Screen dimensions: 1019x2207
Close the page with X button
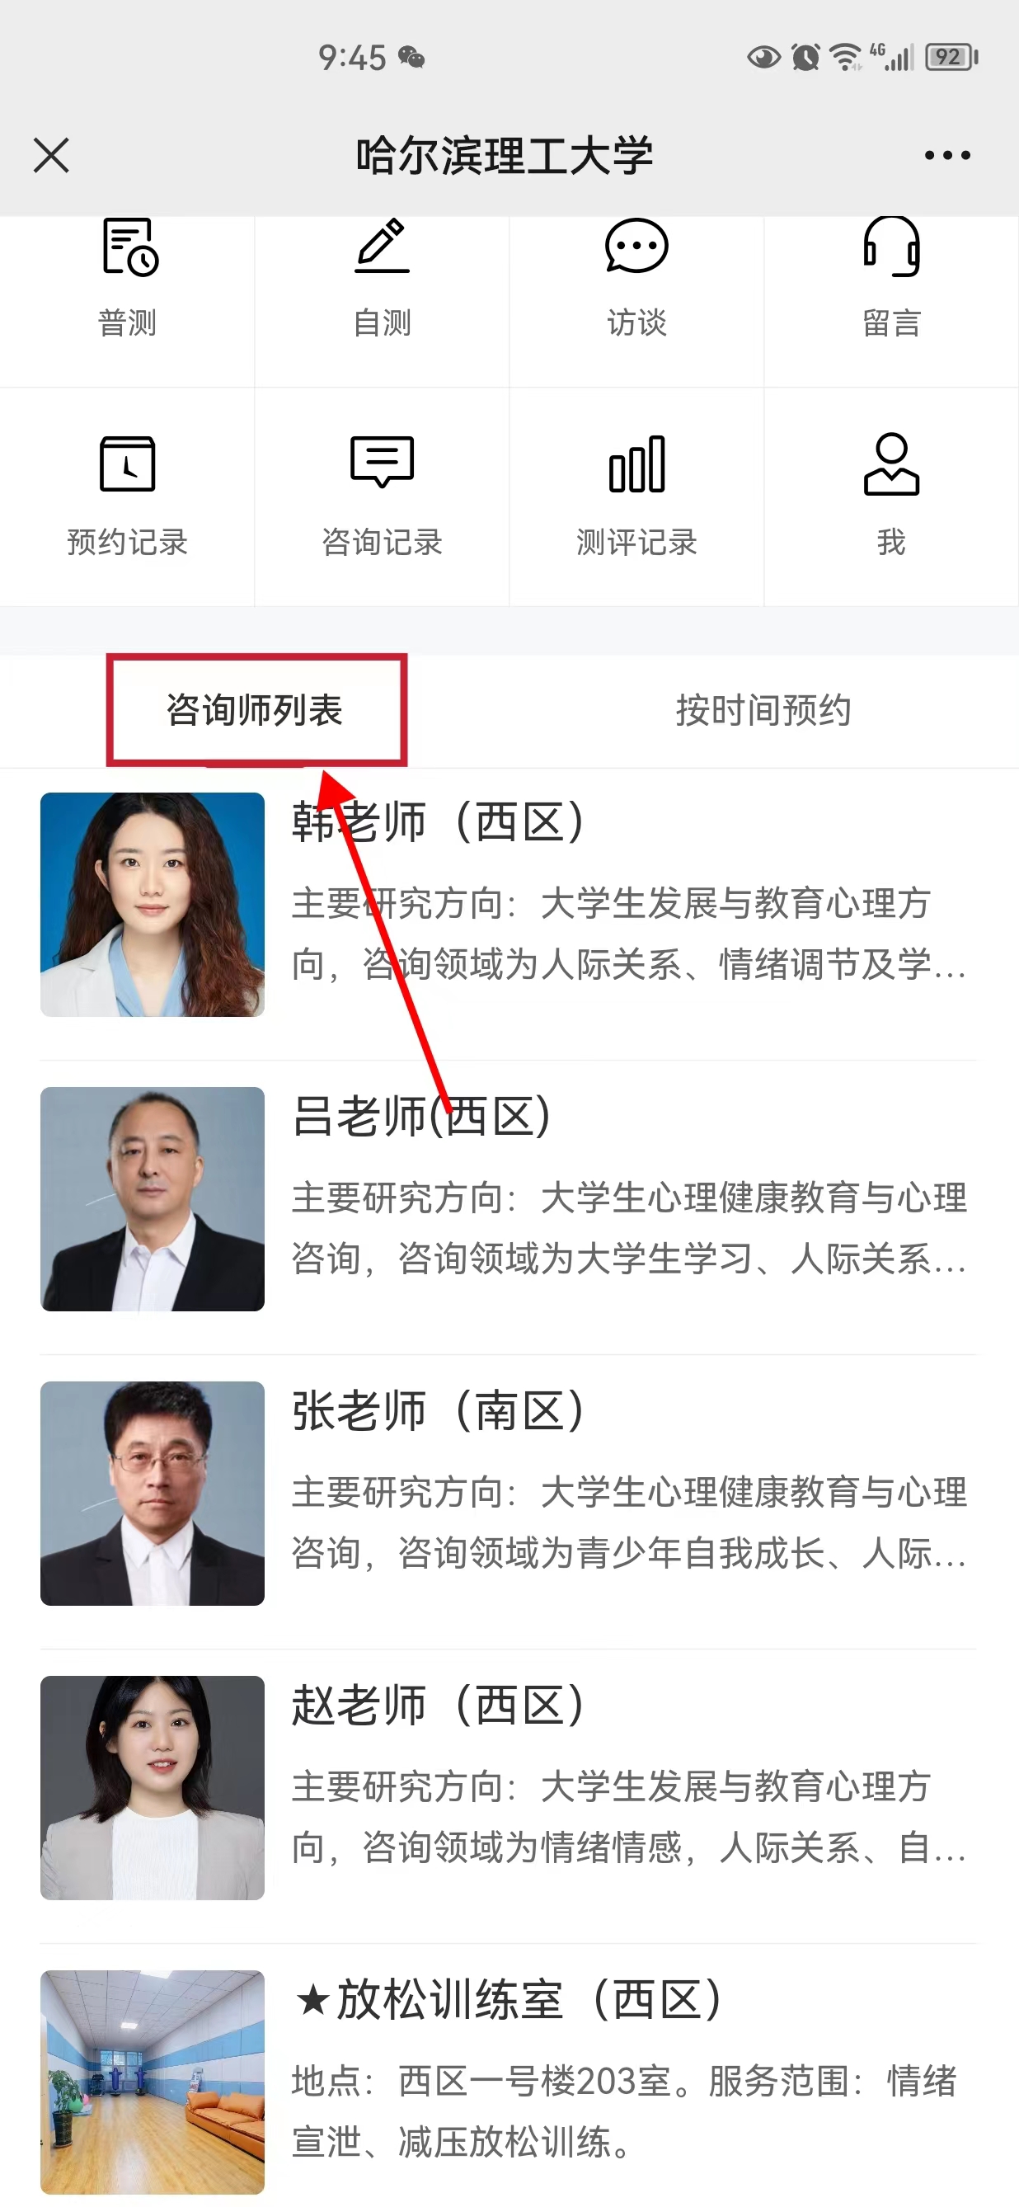tap(51, 155)
